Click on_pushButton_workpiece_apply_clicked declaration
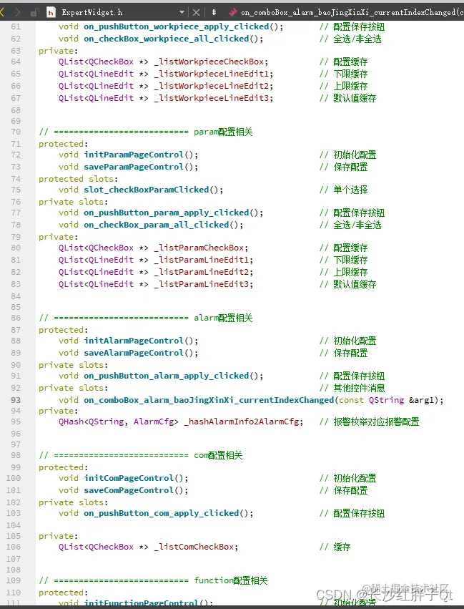 [x=177, y=26]
